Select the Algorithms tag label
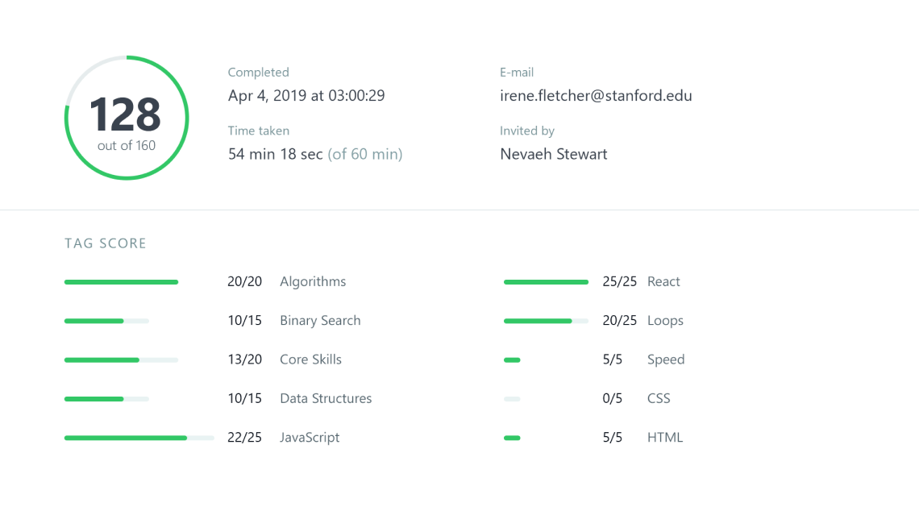This screenshot has width=919, height=507. [x=313, y=281]
